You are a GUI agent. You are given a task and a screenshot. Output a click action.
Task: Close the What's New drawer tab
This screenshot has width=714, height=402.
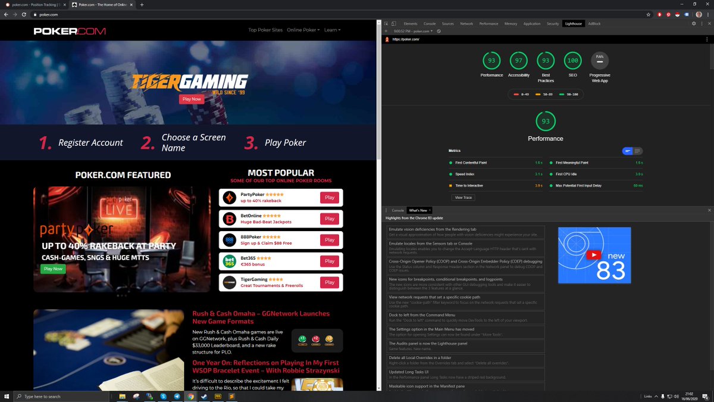430,210
